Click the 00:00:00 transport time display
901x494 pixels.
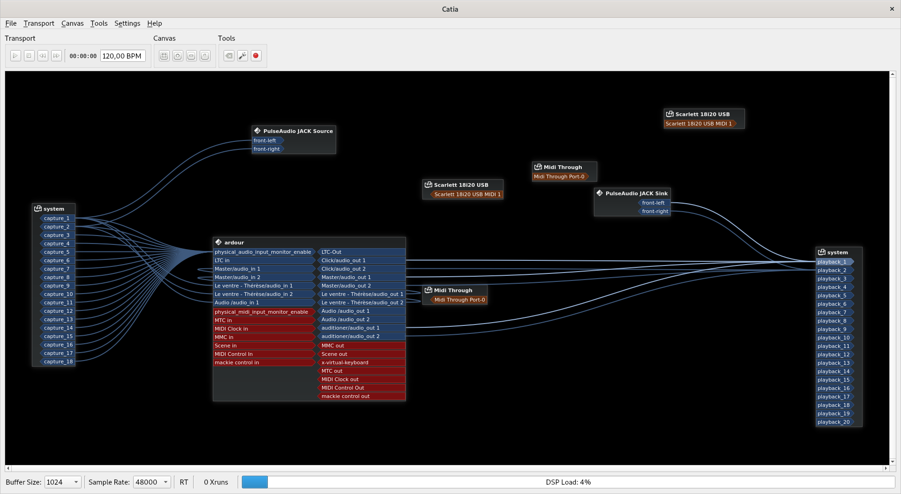(83, 56)
